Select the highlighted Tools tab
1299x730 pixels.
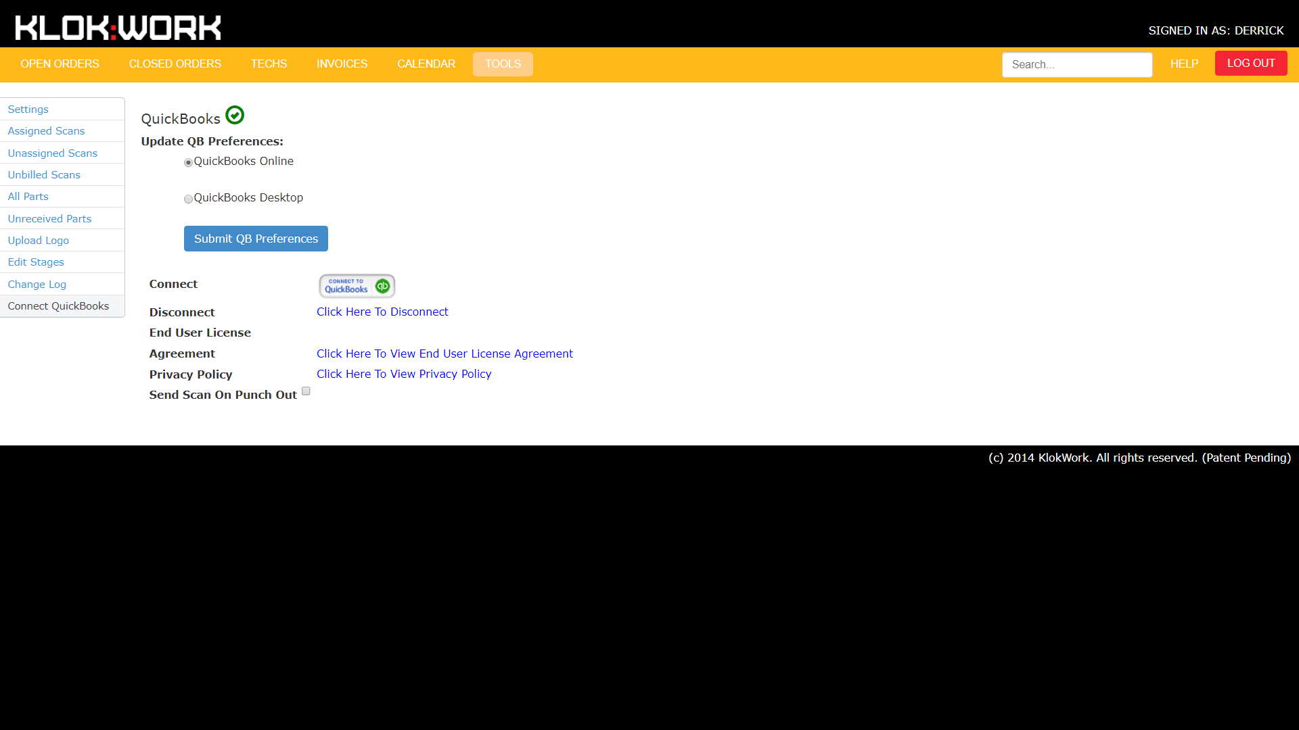point(503,64)
